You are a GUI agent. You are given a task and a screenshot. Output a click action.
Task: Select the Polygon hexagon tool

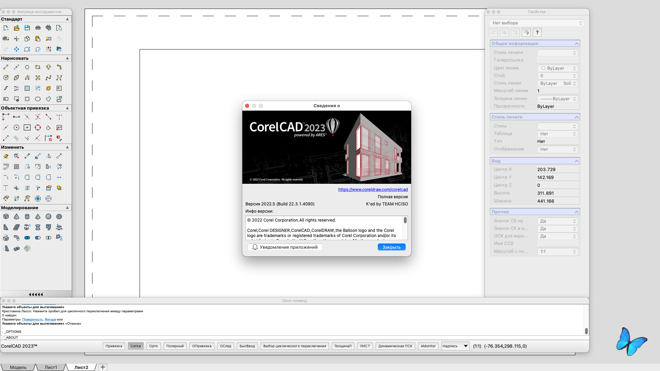[x=27, y=67]
